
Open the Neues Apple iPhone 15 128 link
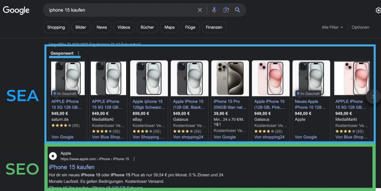click(x=310, y=104)
